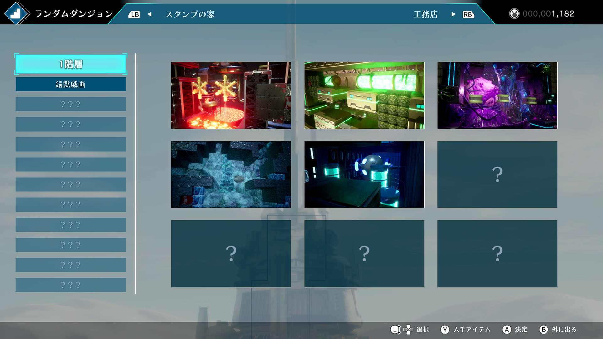603x339 pixels.
Task: Select the first locked ??? floor entry
Action: (x=71, y=104)
